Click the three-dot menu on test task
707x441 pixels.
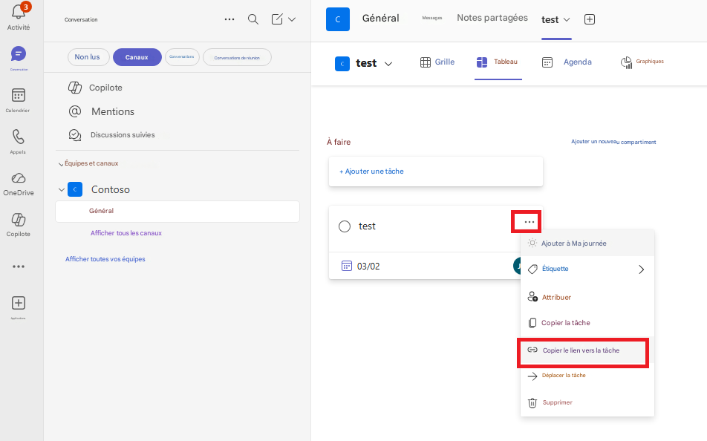529,222
